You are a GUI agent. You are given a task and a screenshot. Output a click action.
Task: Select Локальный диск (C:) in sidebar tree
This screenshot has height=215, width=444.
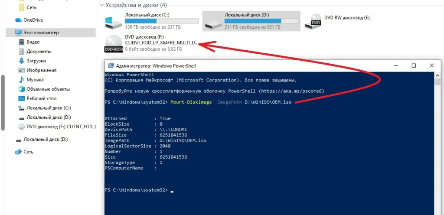pos(49,108)
